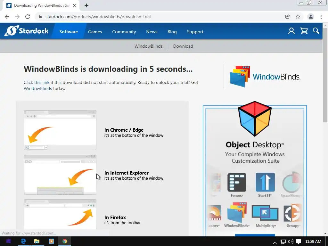Open site search magnifier icon
This screenshot has width=328, height=246.
[316, 31]
